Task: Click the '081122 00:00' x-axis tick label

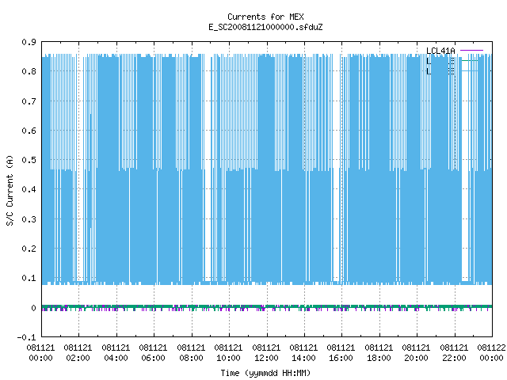Action: click(491, 353)
